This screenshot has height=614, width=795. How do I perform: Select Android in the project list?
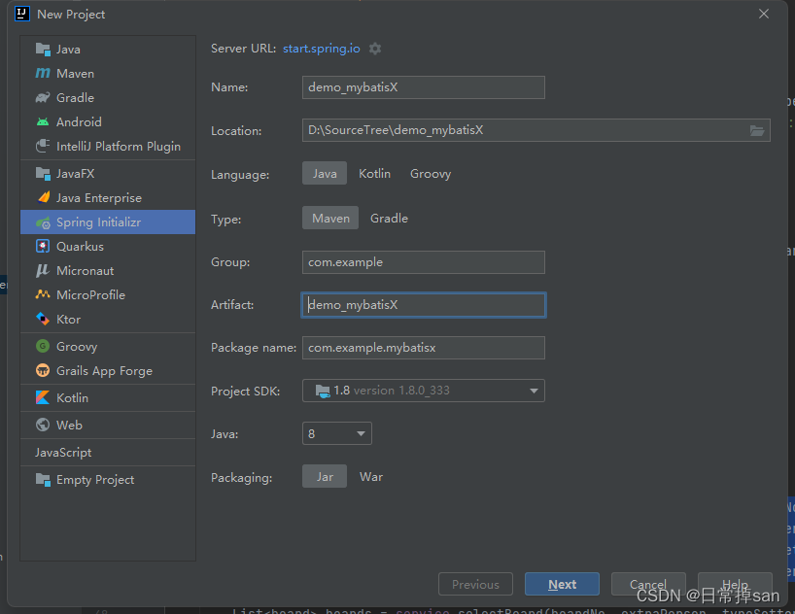coord(108,121)
